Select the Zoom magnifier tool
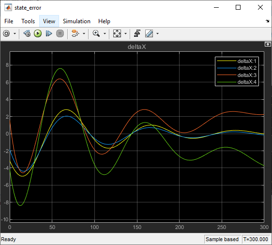Image resolution: width=272 pixels, height=245 pixels. click(96, 33)
